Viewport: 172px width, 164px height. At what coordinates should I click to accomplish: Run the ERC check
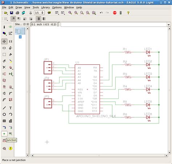pyautogui.click(x=4, y=148)
